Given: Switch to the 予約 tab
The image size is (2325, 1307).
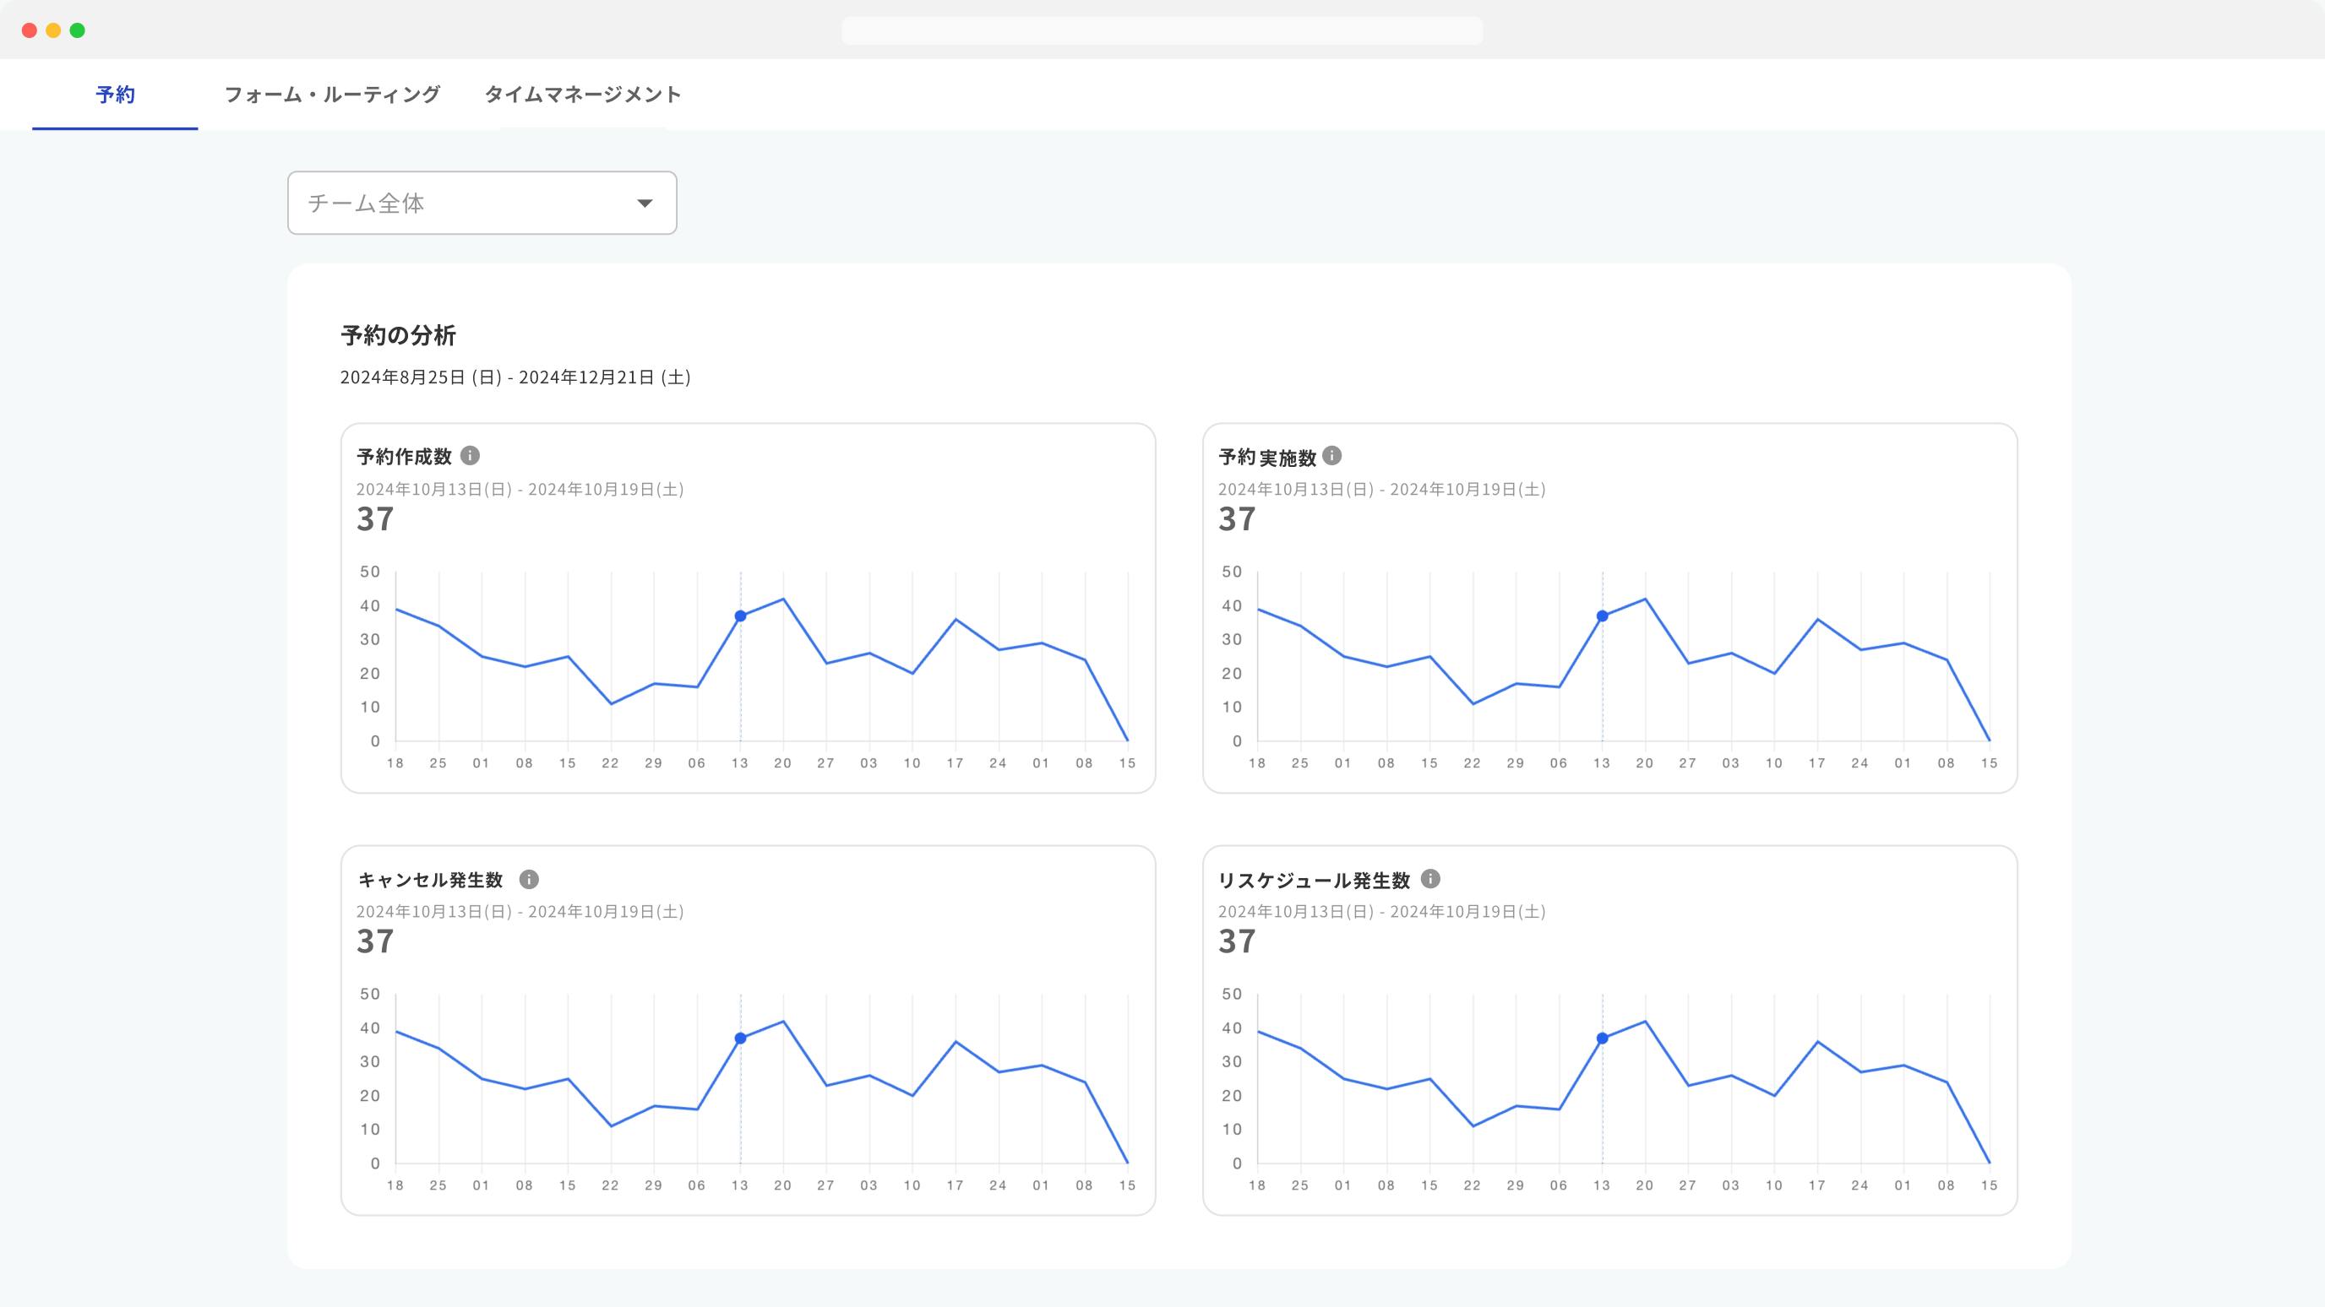Looking at the screenshot, I should coord(116,94).
